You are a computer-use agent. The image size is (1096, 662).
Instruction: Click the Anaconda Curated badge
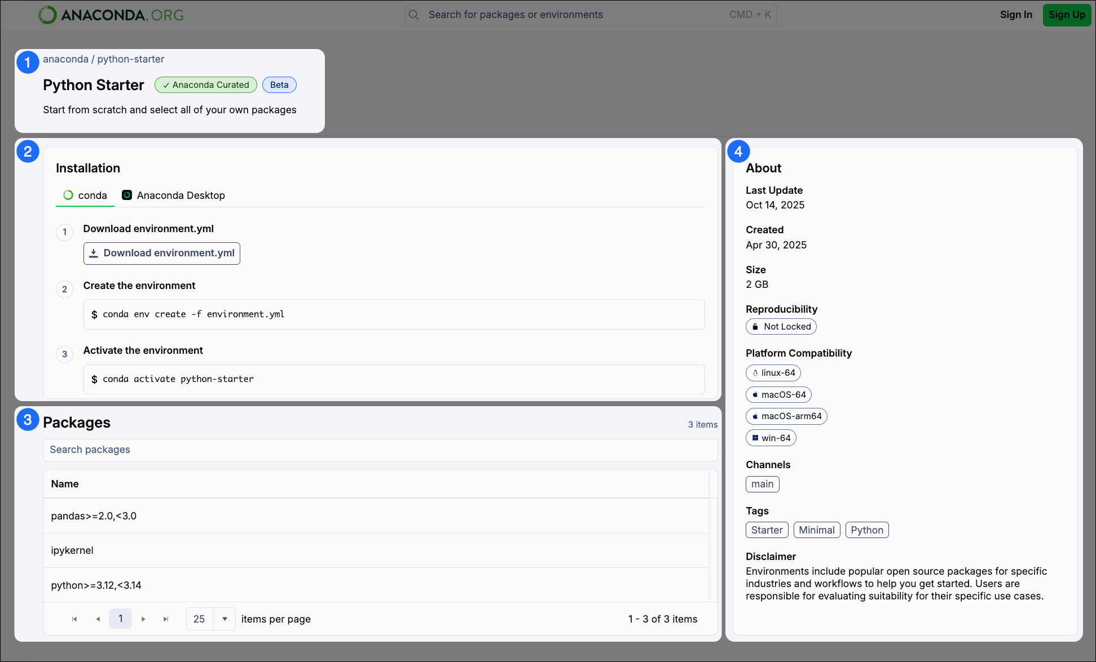point(206,85)
